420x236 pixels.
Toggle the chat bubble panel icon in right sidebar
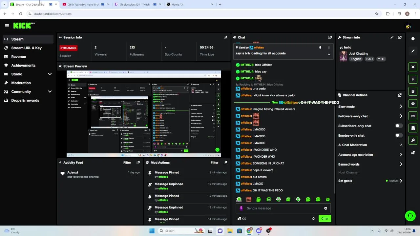click(413, 104)
